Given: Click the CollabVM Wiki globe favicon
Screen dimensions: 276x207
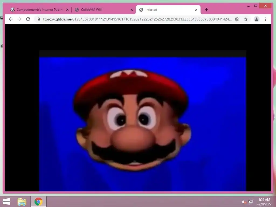Looking at the screenshot, I should [77, 10].
